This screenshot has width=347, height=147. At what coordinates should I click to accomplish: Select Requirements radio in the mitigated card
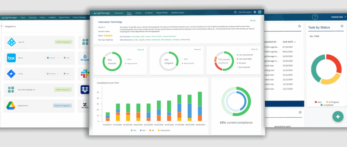tap(182, 63)
